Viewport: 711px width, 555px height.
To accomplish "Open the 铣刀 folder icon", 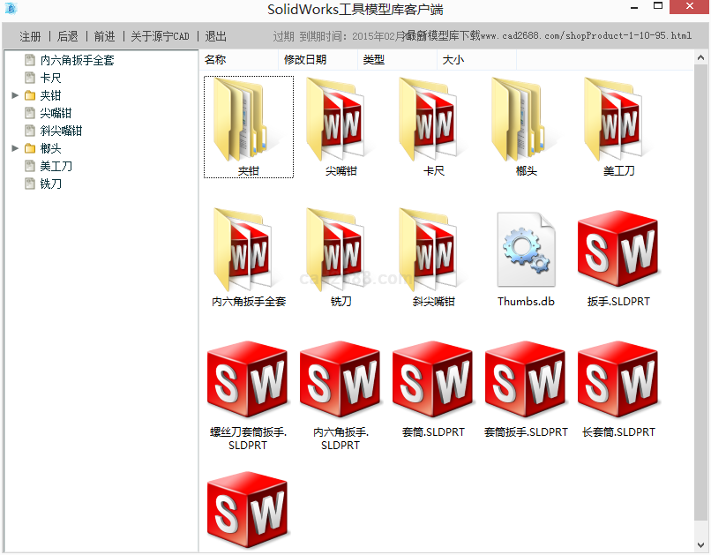I will coord(341,251).
